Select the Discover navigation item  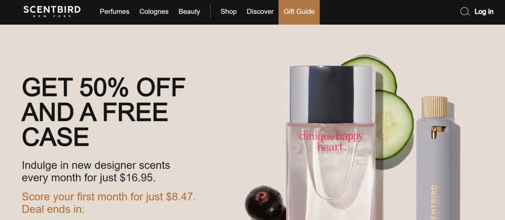click(x=260, y=12)
